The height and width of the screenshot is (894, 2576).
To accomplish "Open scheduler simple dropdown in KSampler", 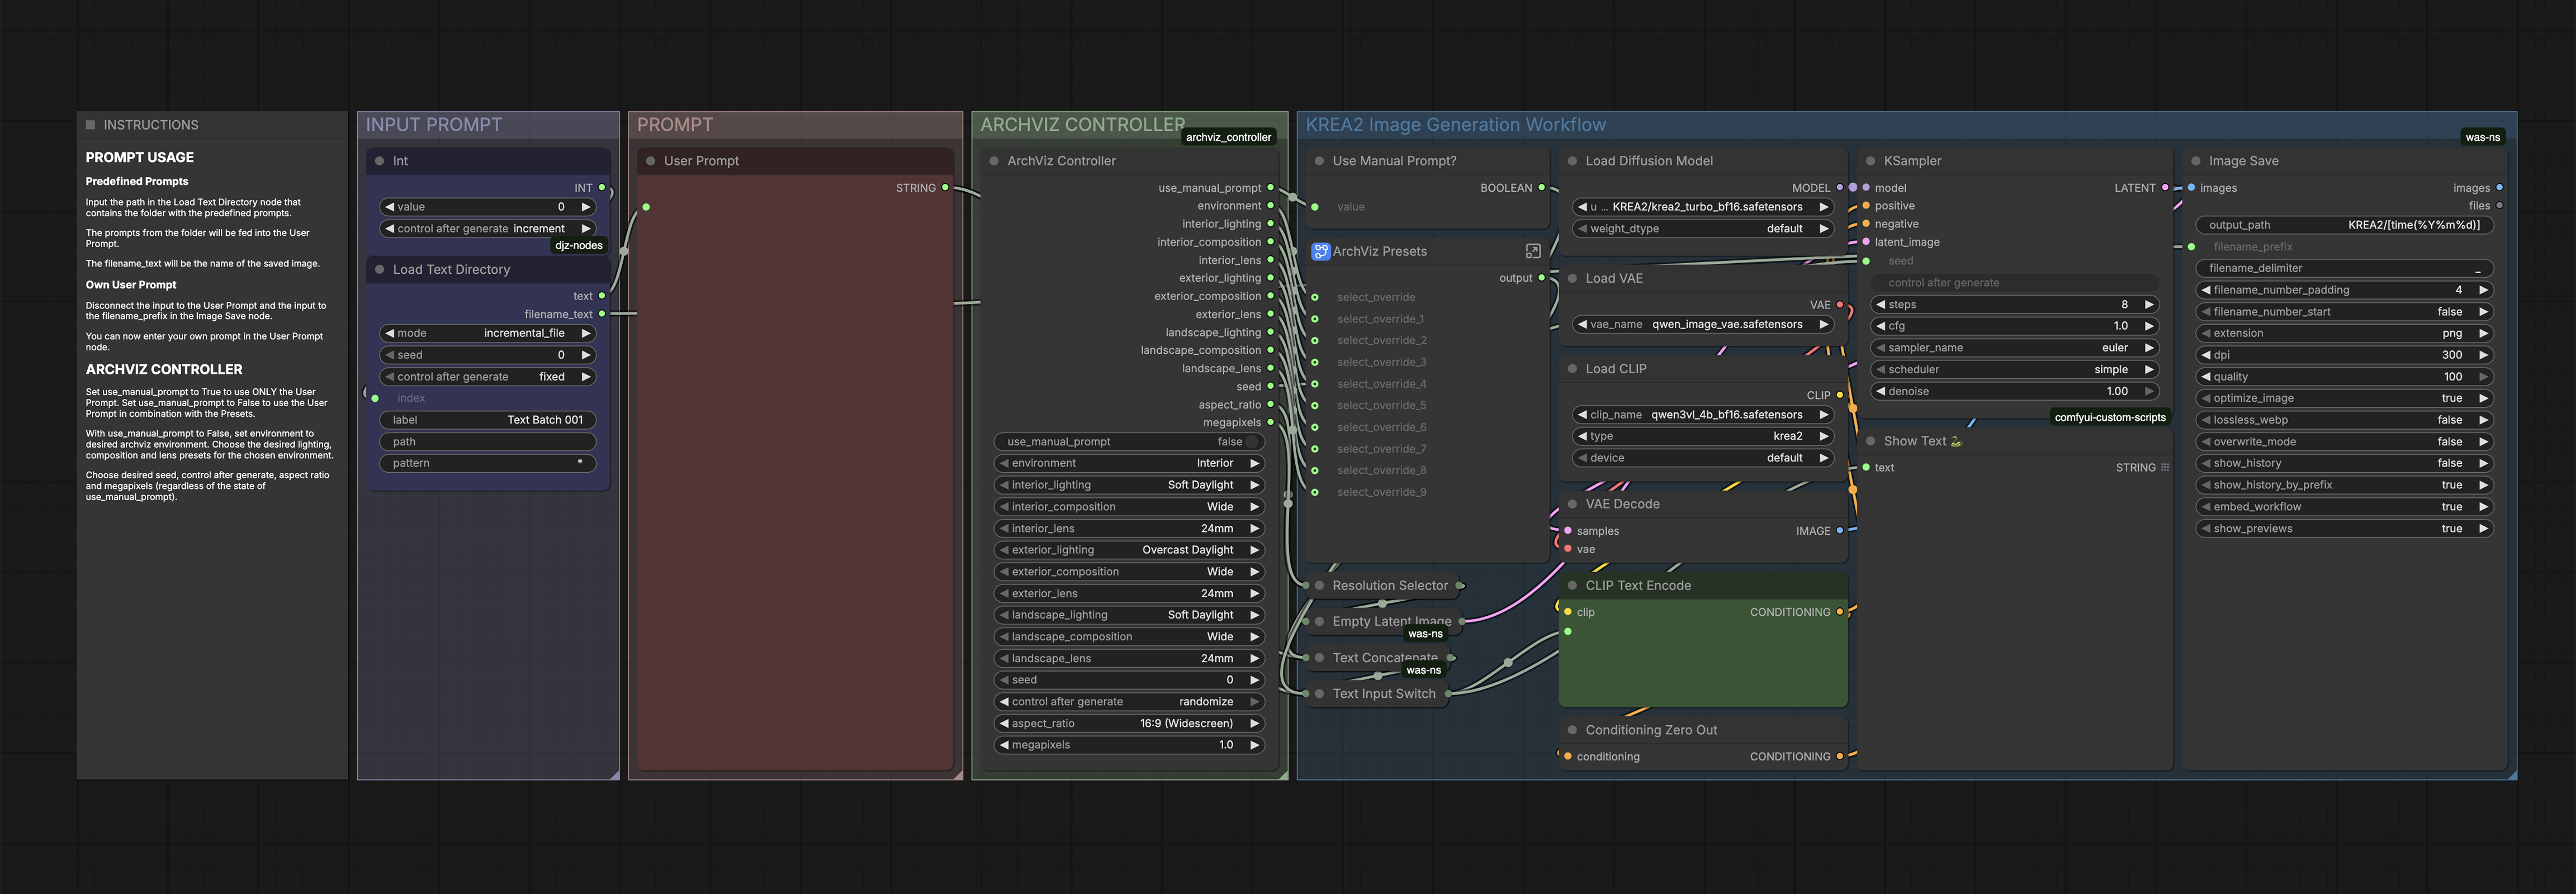I will 2015,370.
